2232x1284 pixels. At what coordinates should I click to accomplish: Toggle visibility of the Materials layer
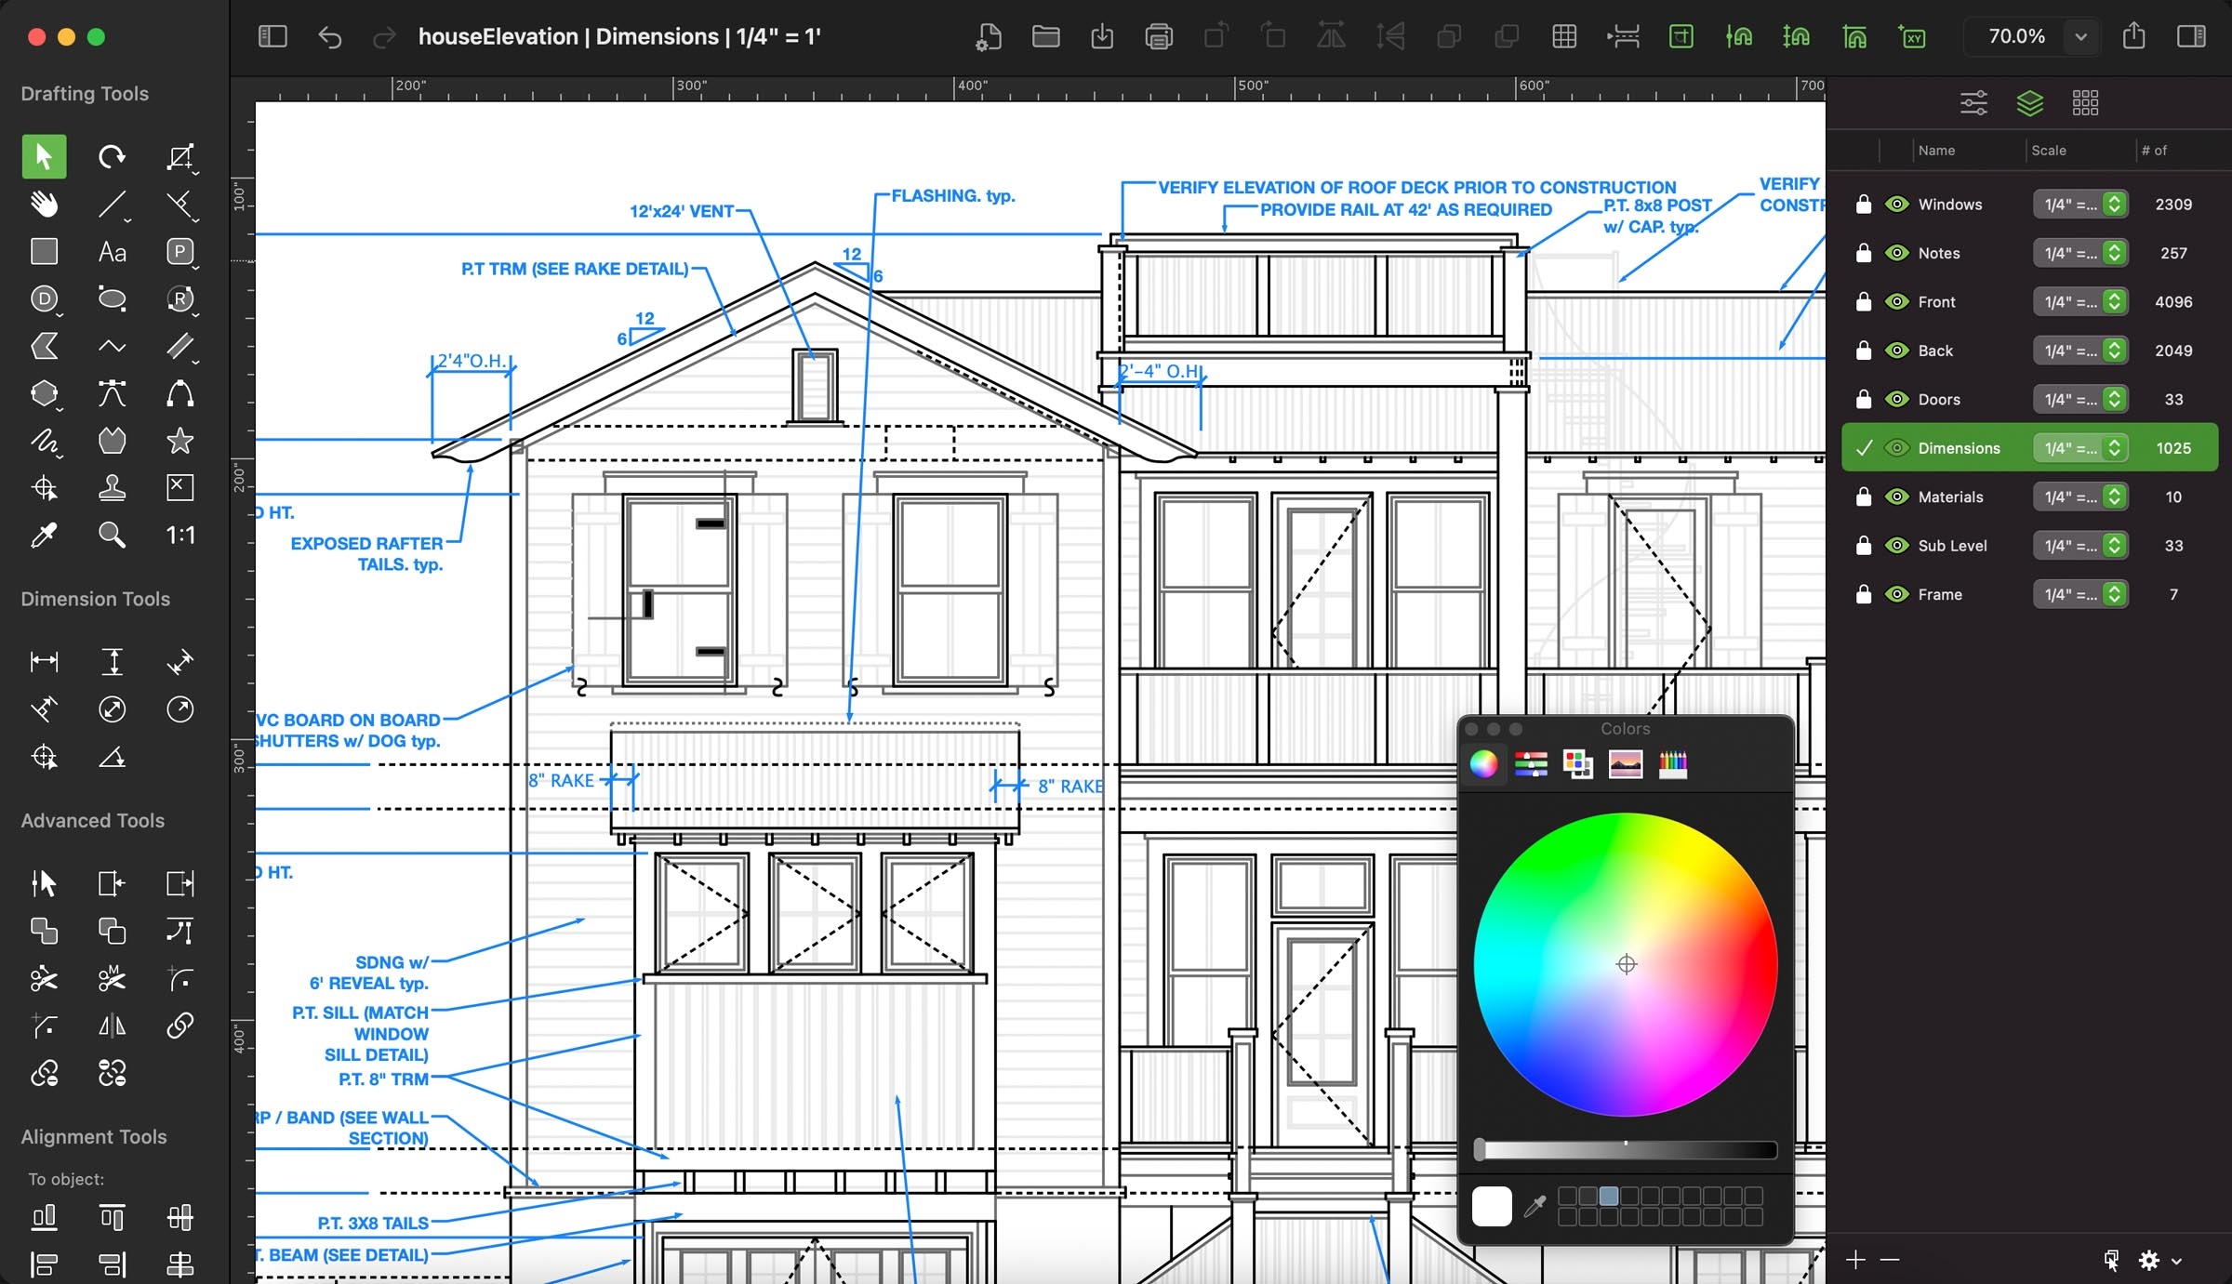tap(1896, 496)
